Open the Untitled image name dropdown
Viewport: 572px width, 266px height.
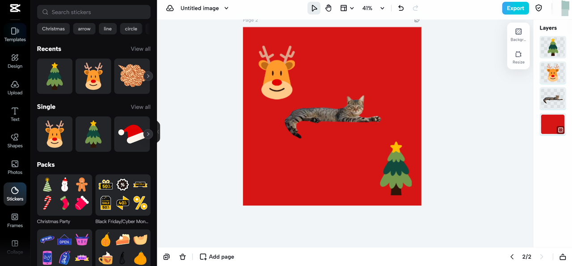coord(205,8)
